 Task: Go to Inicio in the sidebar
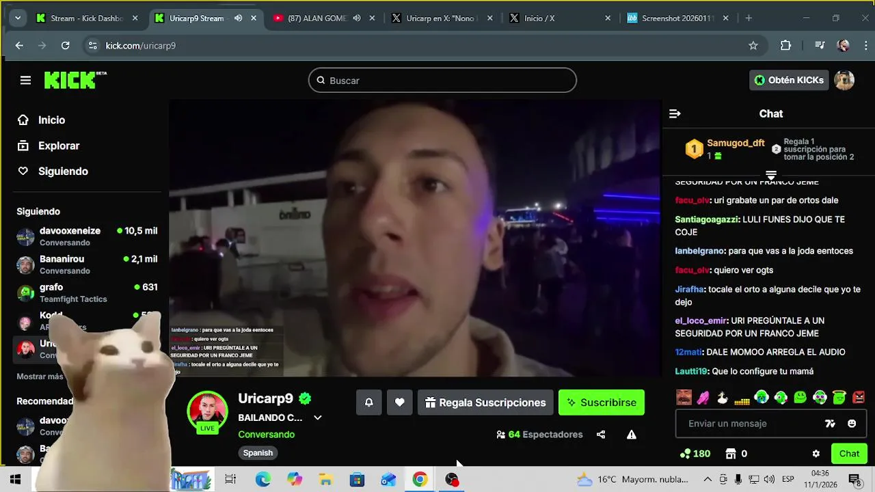(51, 120)
